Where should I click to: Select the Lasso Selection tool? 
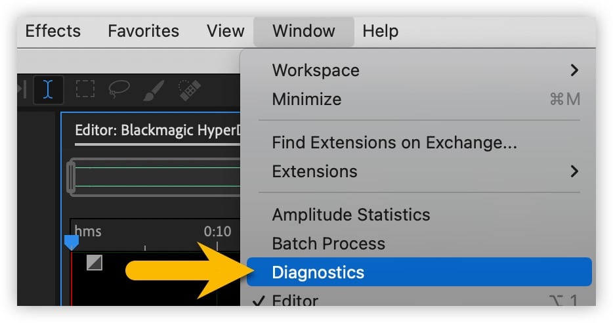coord(119,89)
